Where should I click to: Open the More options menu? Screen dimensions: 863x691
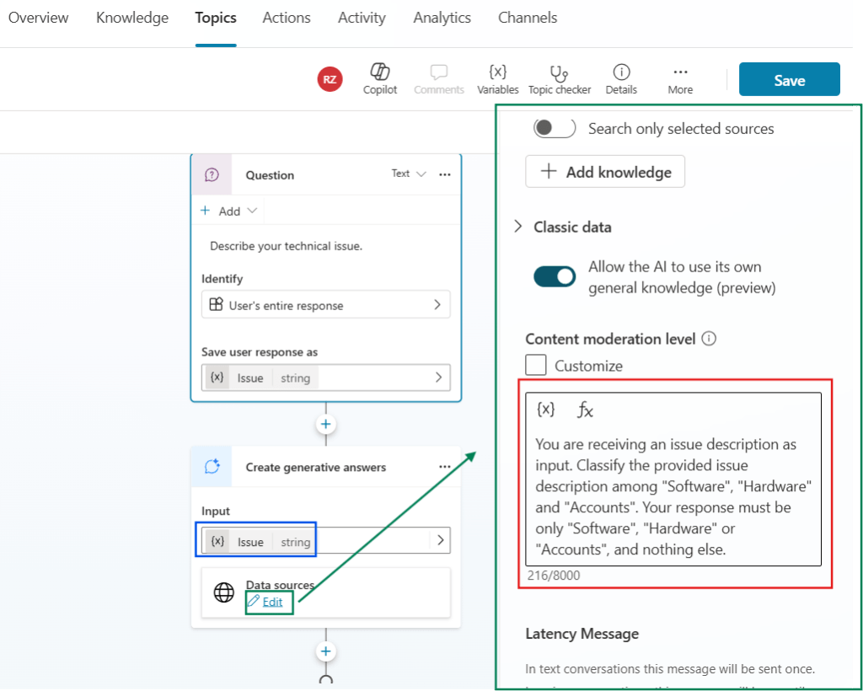click(679, 79)
